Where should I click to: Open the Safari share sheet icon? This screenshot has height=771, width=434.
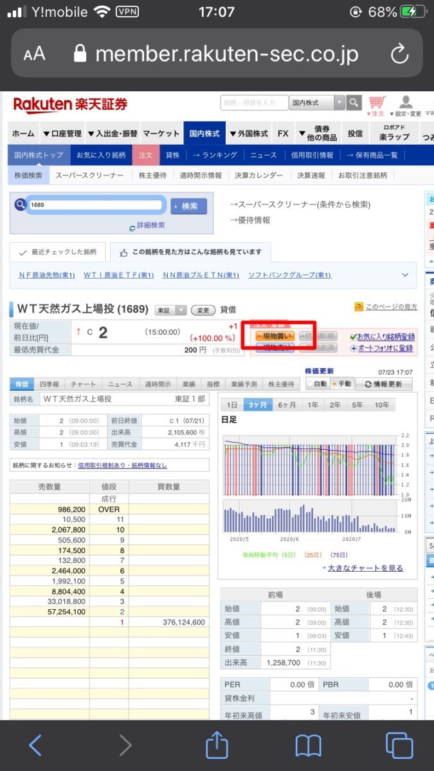coord(217,745)
